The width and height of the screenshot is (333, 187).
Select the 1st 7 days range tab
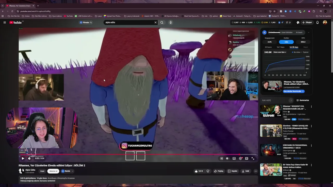pos(280,47)
